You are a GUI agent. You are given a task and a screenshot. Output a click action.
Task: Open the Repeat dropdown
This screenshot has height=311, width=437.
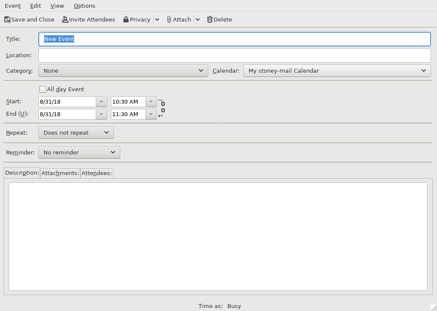tap(76, 133)
